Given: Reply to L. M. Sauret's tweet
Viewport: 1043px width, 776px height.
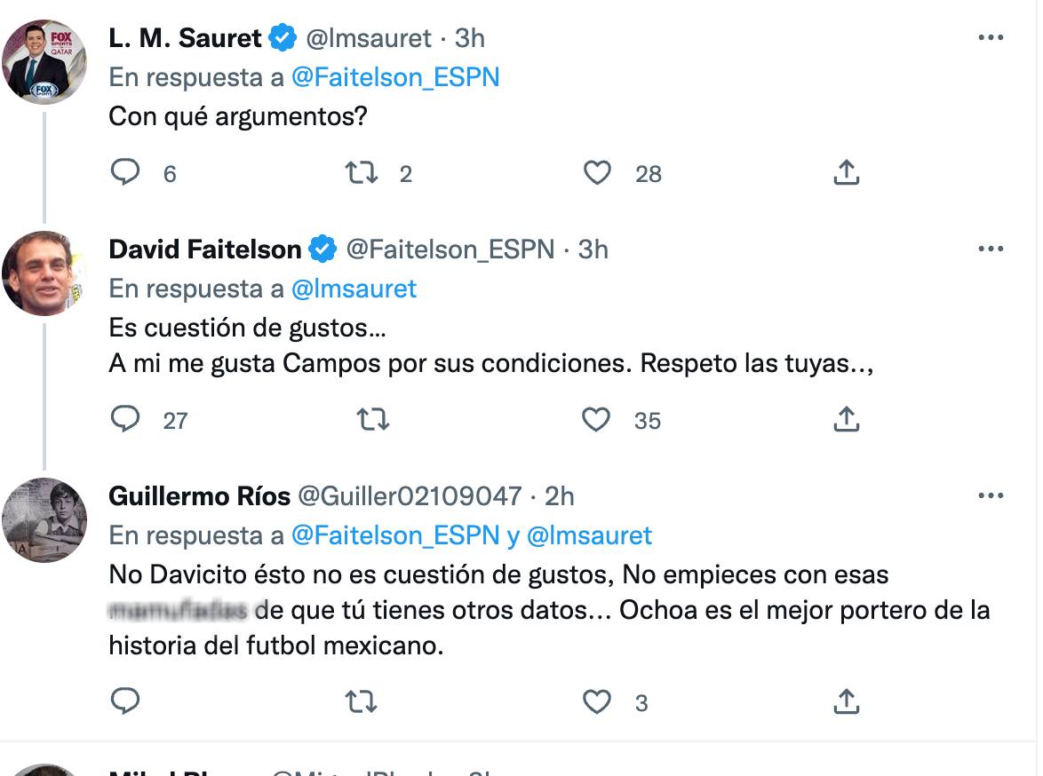Looking at the screenshot, I should coord(125,172).
